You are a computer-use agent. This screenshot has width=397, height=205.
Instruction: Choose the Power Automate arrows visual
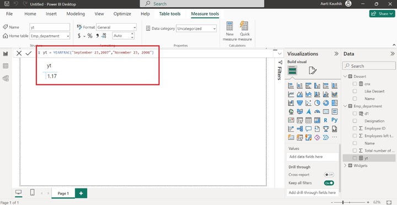point(326,137)
